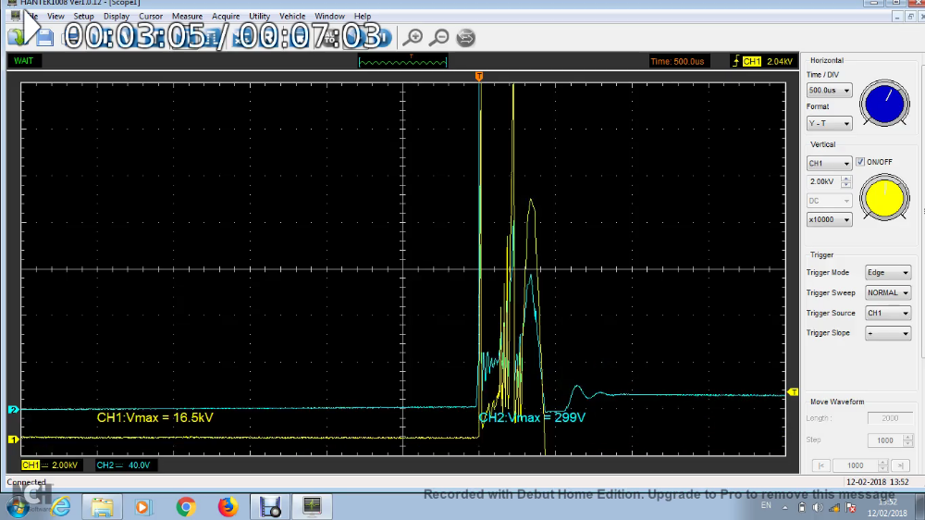Open the Measure menu
925x520 pixels.
(x=187, y=17)
